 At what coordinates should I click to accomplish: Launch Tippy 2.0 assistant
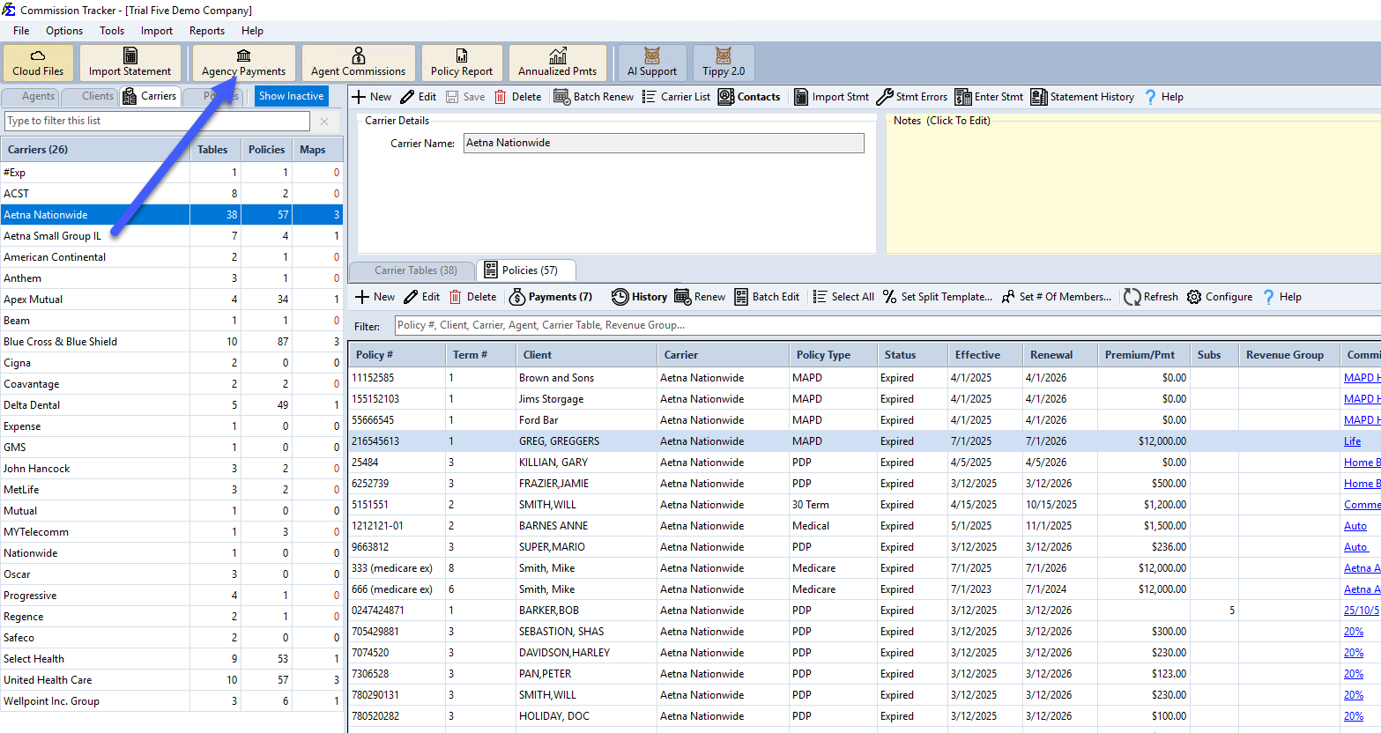coord(724,63)
